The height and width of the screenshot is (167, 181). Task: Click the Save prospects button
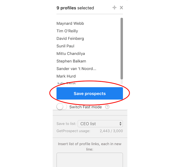pyautogui.click(x=90, y=93)
